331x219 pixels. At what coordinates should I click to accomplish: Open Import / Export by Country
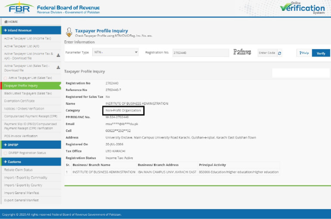pyautogui.click(x=23, y=185)
